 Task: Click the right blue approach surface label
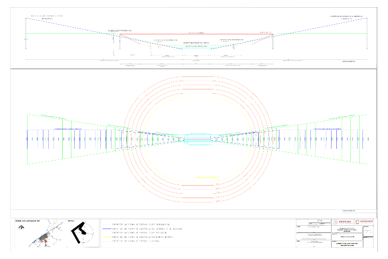coord(328,129)
